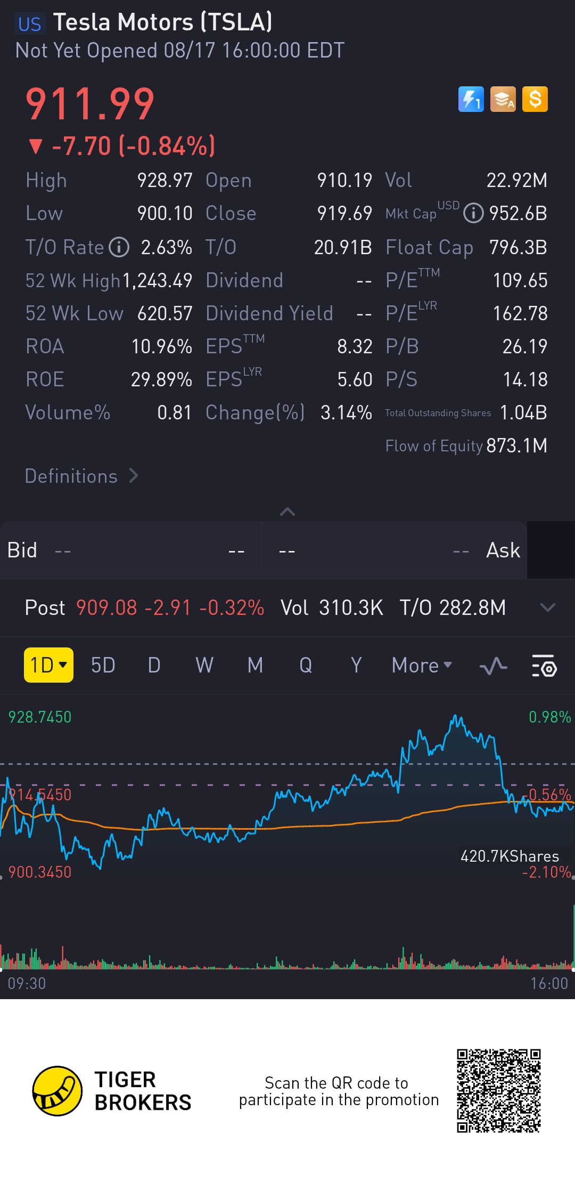Tap the EPS TTM value 8.32
This screenshot has height=1183, width=575.
(x=355, y=347)
